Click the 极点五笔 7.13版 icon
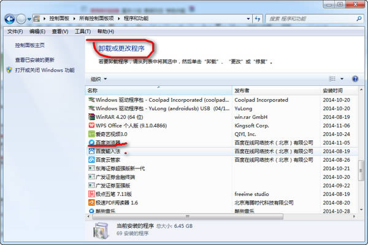 [91, 194]
